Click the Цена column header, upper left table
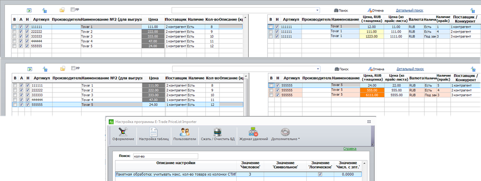The height and width of the screenshot is (181, 481). [153, 19]
